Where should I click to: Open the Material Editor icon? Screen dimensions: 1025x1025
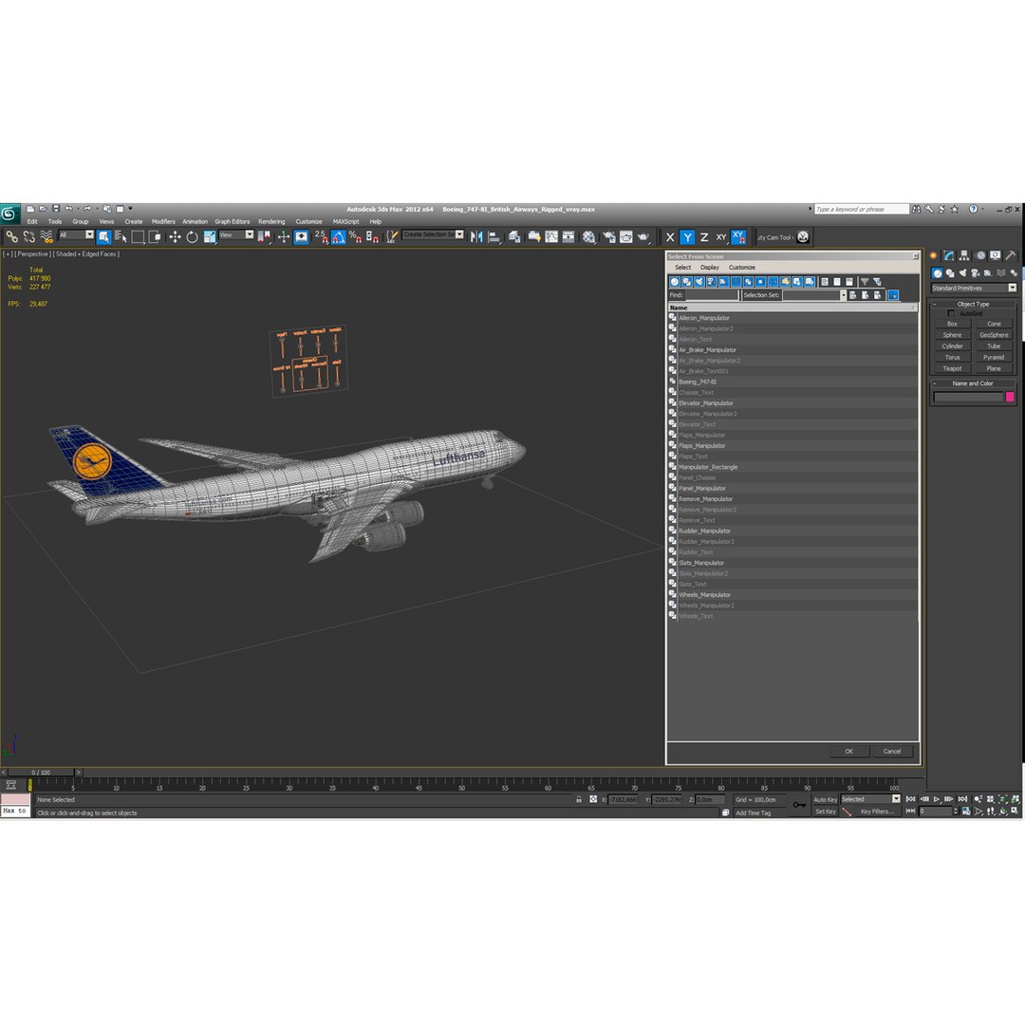(589, 236)
